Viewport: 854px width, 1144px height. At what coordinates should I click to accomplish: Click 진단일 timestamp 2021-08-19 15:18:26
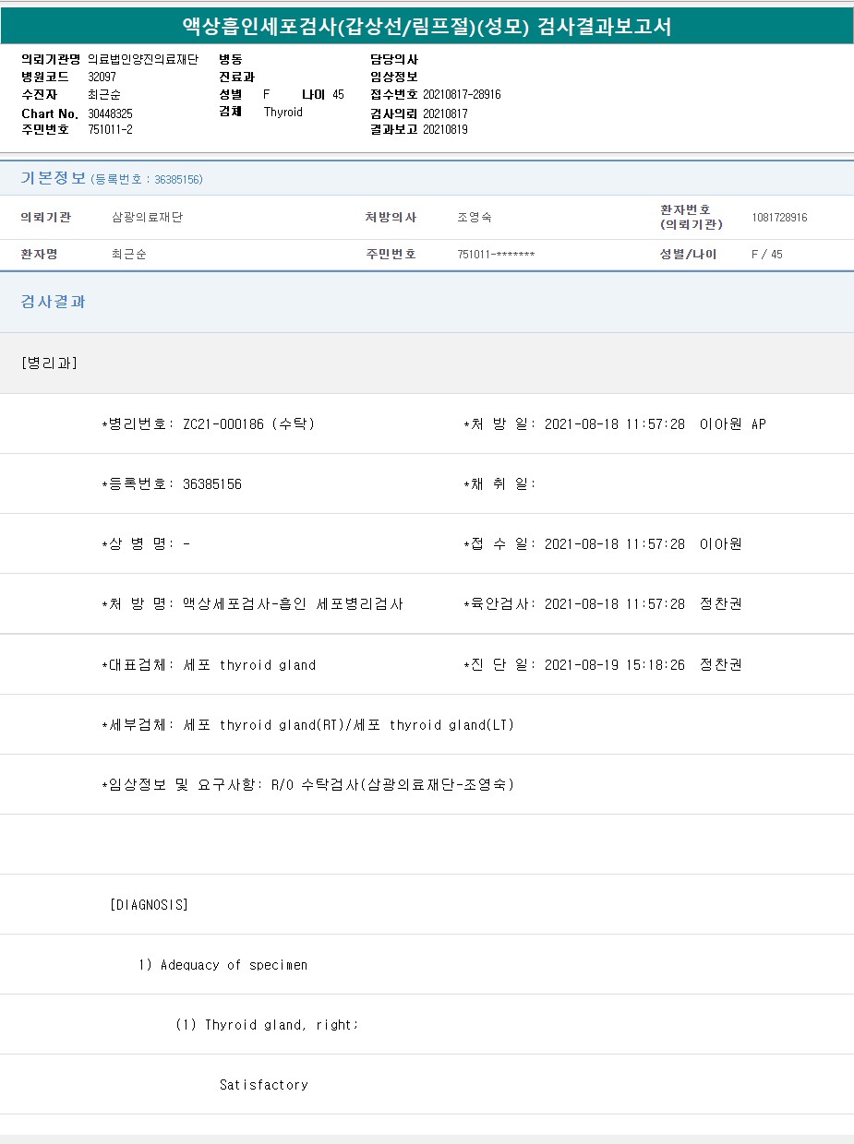[614, 665]
